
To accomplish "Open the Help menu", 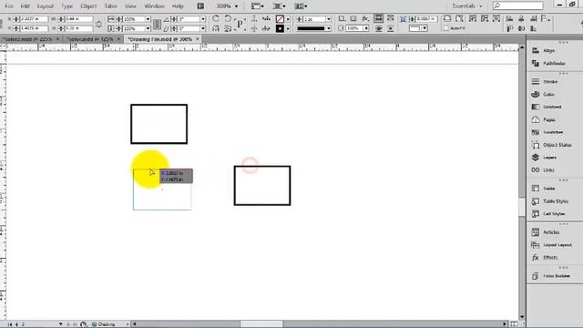I will 178,6.
